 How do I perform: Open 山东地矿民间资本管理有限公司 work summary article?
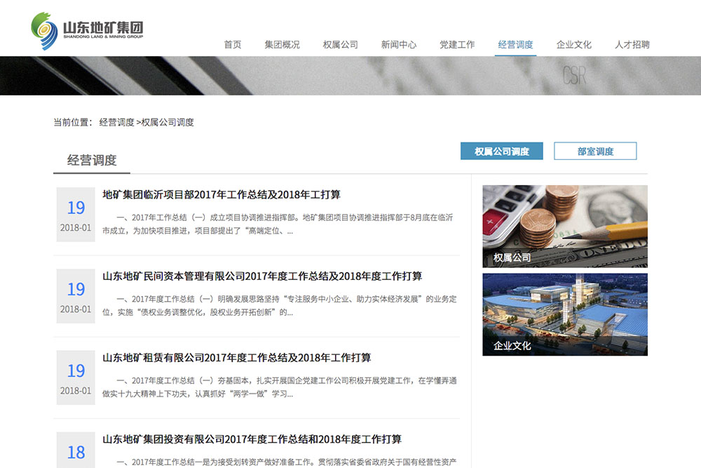tap(262, 276)
